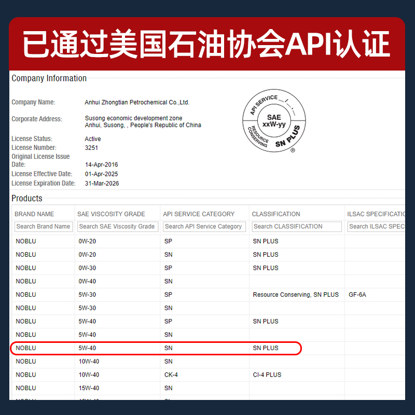
Task: Click the Search API Service Category field
Action: pyautogui.click(x=204, y=227)
